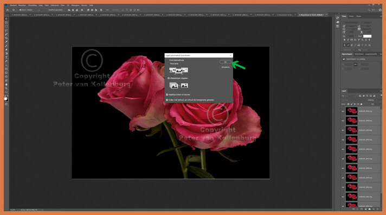Click the align left edges icon
Screen dimensions: 386x215
click(69, 10)
